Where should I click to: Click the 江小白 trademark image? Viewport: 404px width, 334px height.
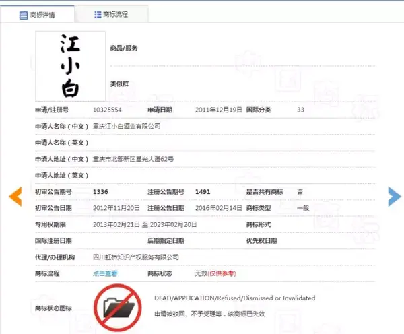(70, 66)
